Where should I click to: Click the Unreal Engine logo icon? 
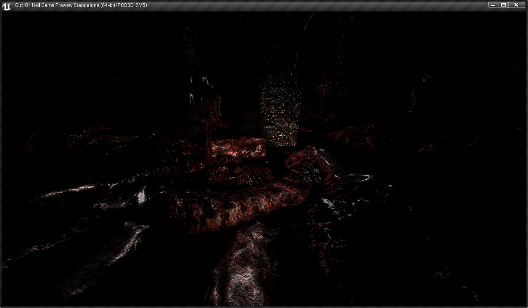click(7, 6)
